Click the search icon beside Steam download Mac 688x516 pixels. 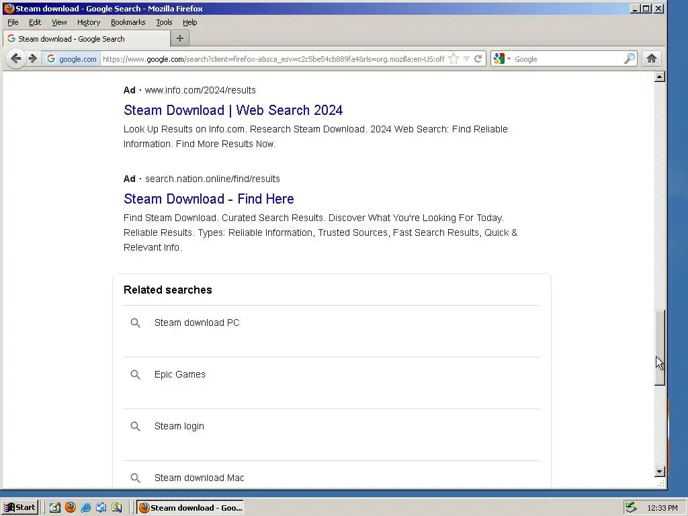(x=135, y=478)
